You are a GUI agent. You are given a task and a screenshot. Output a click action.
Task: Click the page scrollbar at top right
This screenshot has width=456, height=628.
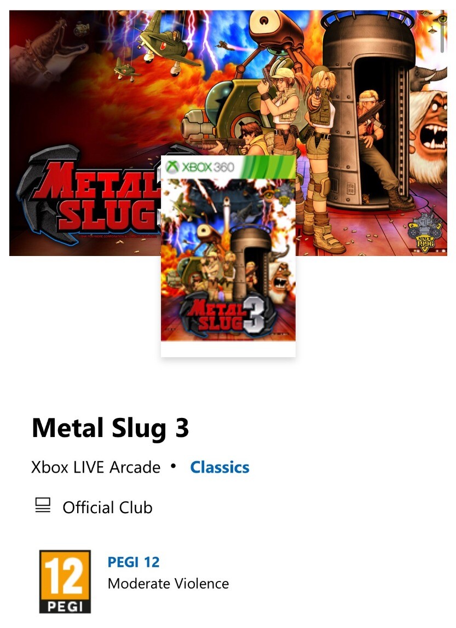tap(442, 31)
